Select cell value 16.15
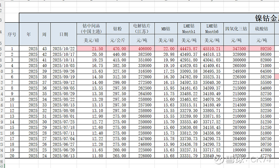The height and width of the screenshot is (168, 279). click(x=166, y=83)
